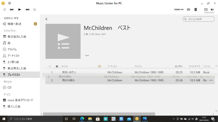This screenshot has height=122, width=218.
Task: Open more options for 雨のち晴れ row
Action: click(211, 80)
